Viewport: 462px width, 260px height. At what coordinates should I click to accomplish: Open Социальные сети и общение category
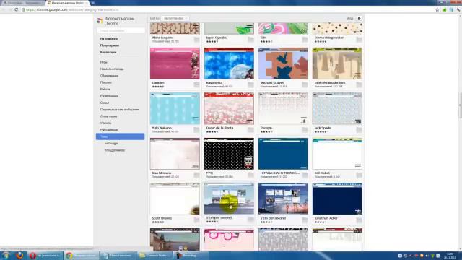click(119, 109)
